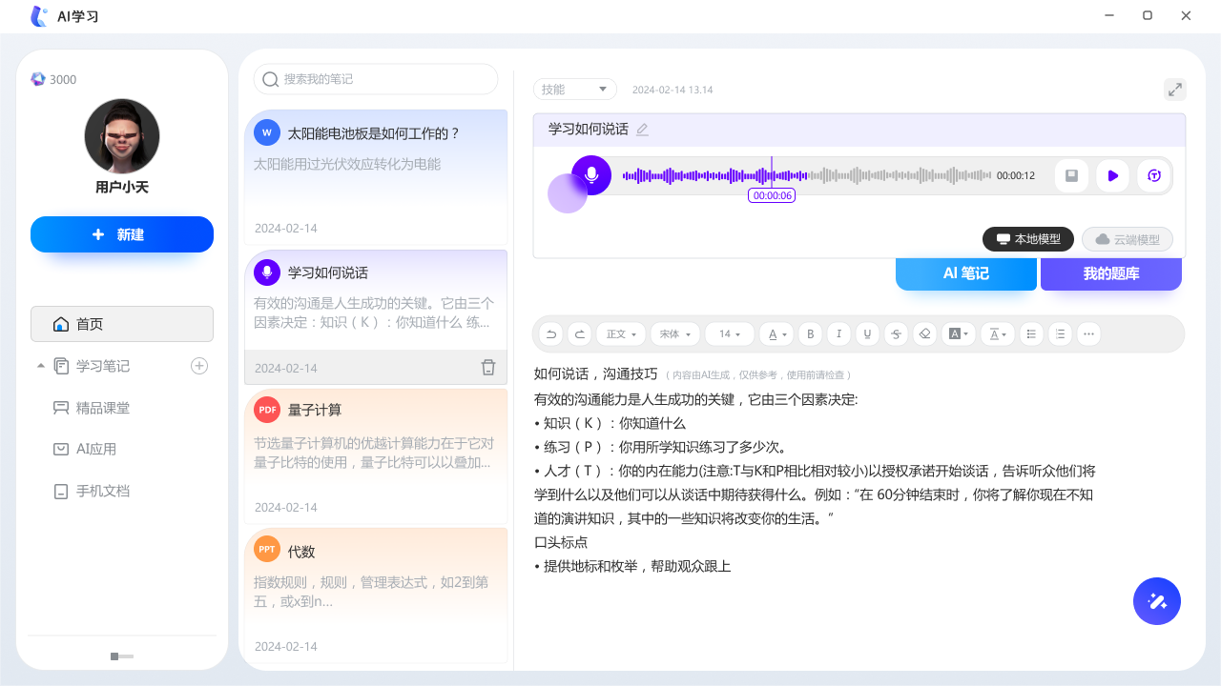This screenshot has width=1221, height=686.
Task: Insert a bulleted list
Action: (1031, 333)
